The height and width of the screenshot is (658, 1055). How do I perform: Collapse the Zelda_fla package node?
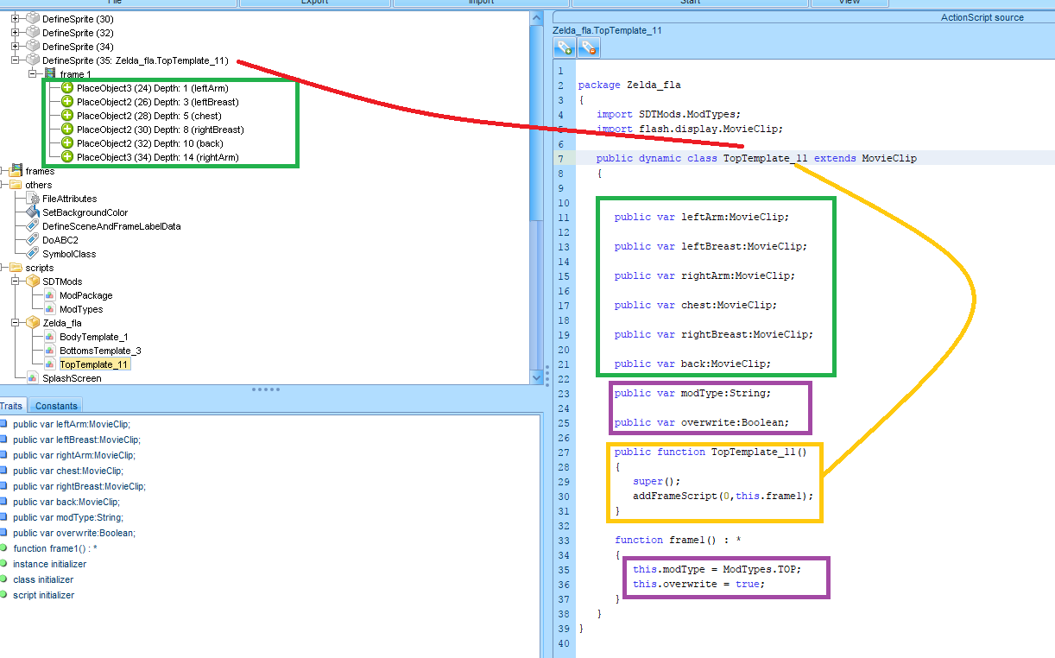16,323
